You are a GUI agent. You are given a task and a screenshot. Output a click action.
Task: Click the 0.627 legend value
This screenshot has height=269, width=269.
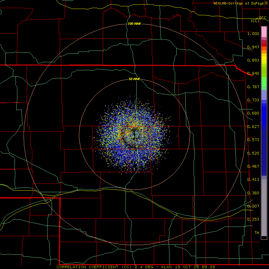coord(253,127)
